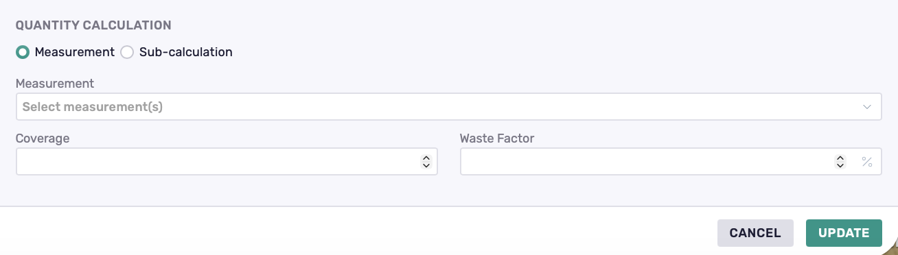Screen dimensions: 898x255
Task: Decrease Coverage with the down arrow
Action: tap(426, 166)
